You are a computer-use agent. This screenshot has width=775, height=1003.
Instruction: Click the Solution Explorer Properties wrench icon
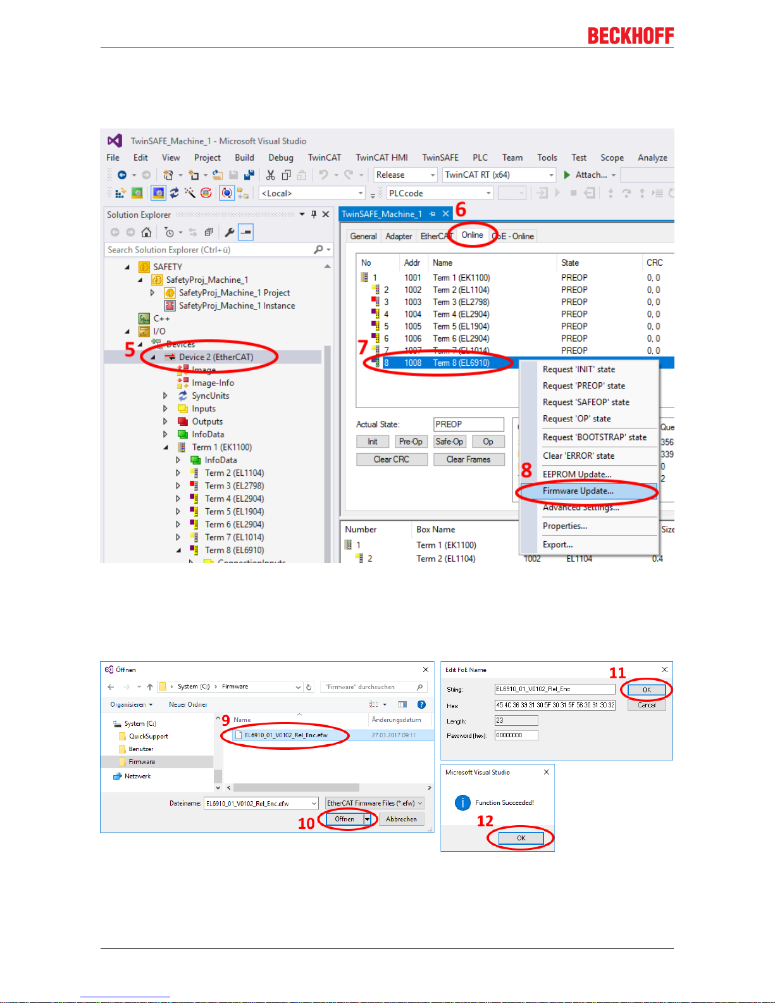pos(230,232)
